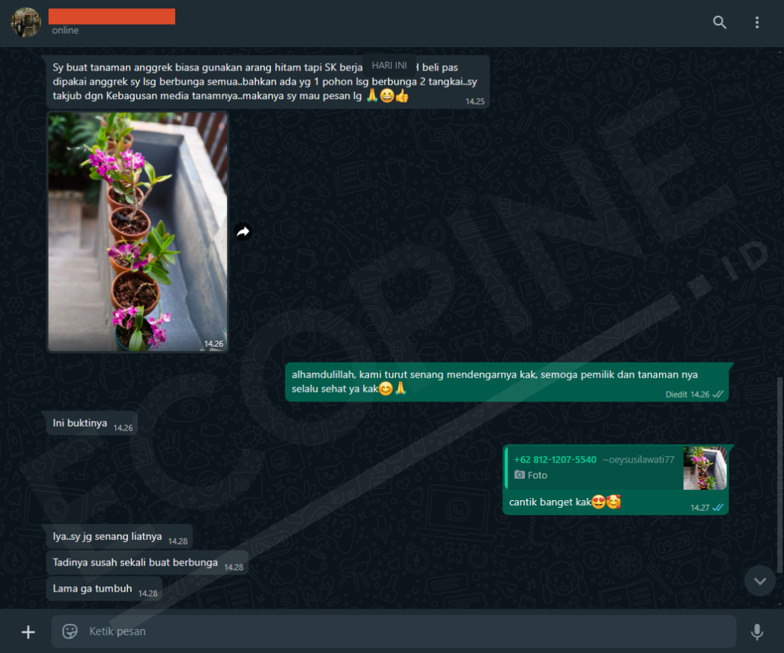Click phone number +62 812-1207-5540 in quote
Screen dimensions: 784x653
555,459
